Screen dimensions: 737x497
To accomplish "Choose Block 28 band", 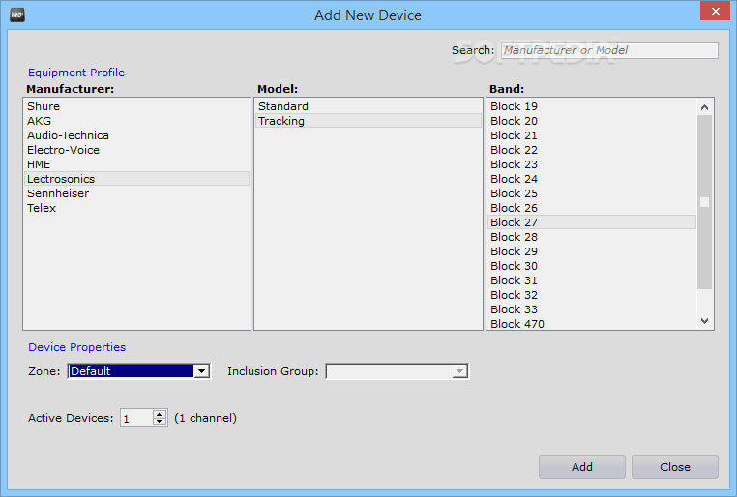I will (x=592, y=237).
